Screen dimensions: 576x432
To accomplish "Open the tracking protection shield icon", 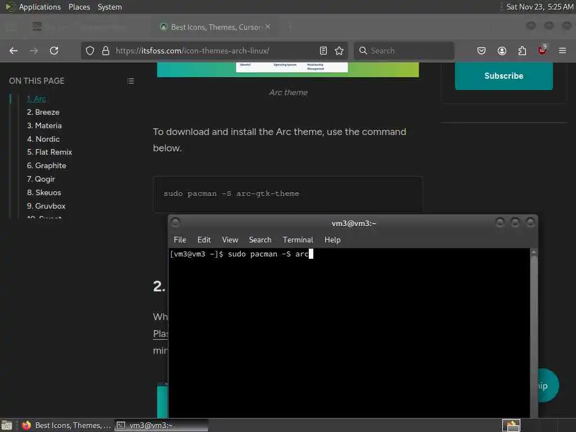I will [x=90, y=51].
